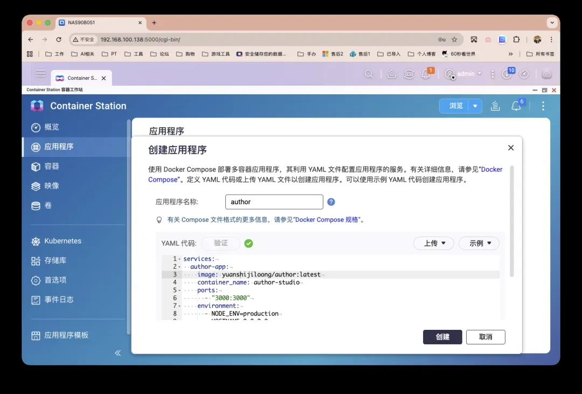Collapse the services fold at line 1
This screenshot has height=394, width=582.
[x=179, y=259]
